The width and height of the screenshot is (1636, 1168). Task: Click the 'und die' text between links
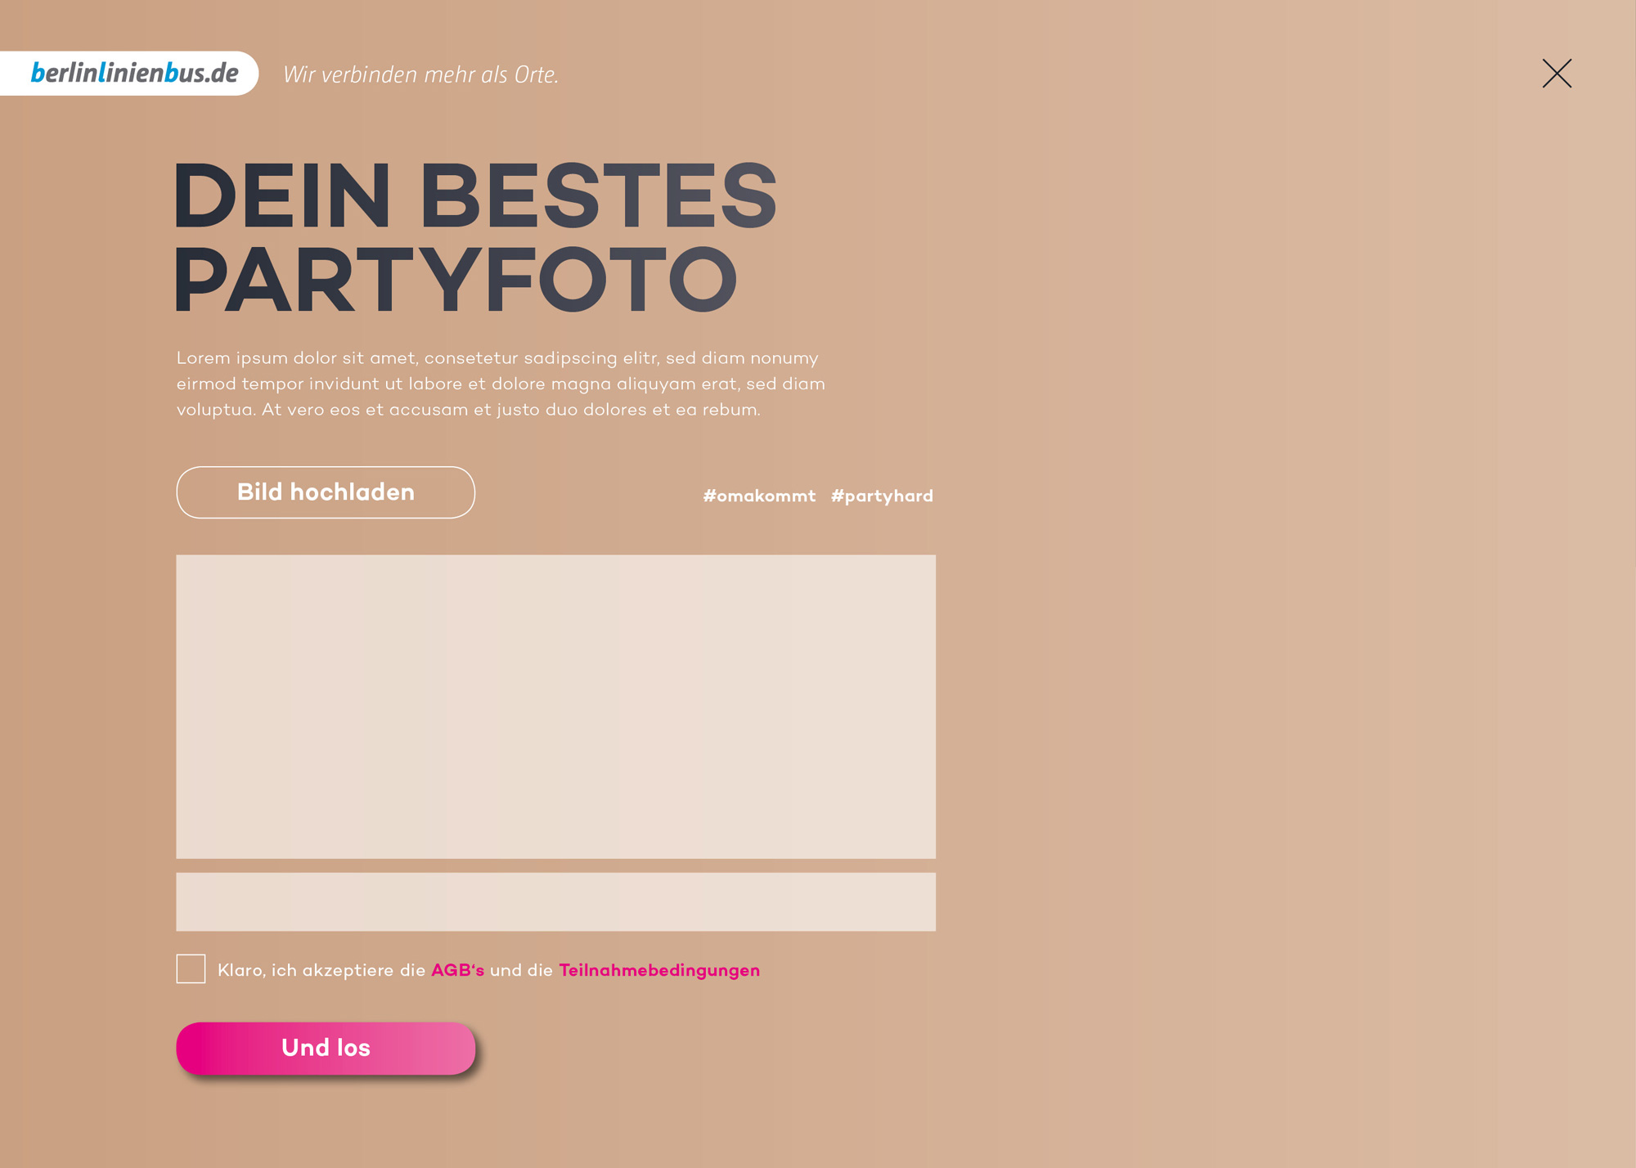(521, 970)
